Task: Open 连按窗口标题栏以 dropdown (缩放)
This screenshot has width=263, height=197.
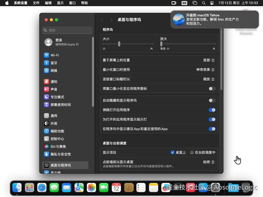Action: tap(209, 79)
